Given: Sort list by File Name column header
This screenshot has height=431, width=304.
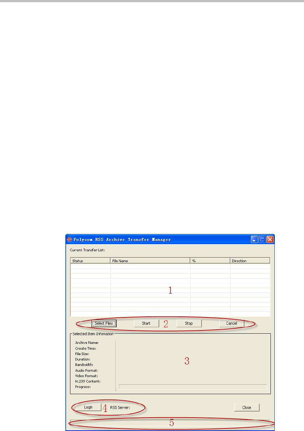Looking at the screenshot, I should tap(150, 261).
